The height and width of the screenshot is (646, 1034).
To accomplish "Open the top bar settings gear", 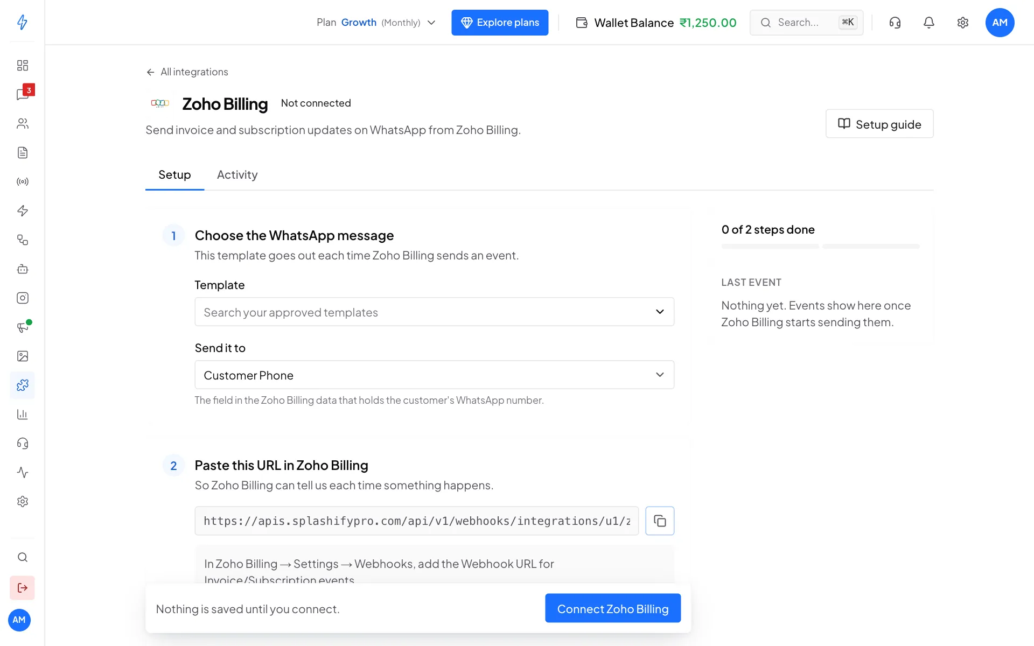I will 962,23.
